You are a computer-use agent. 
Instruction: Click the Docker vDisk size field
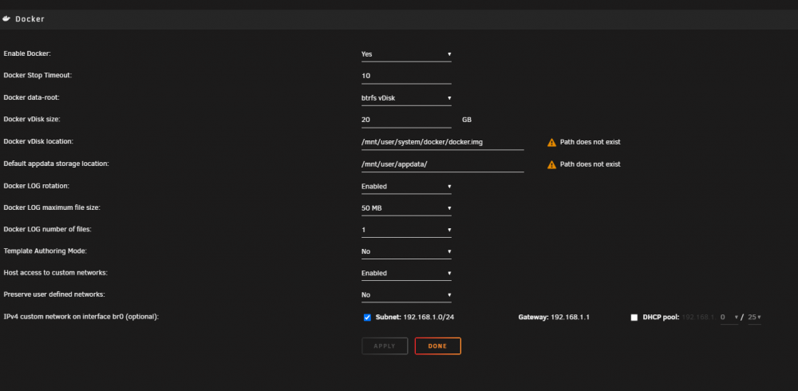coord(406,120)
